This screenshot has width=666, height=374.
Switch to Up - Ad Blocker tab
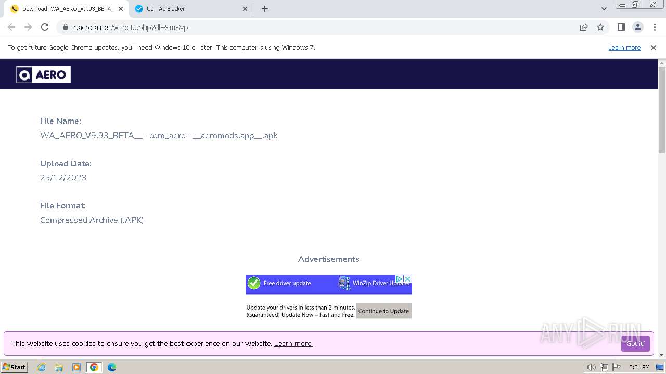point(190,9)
